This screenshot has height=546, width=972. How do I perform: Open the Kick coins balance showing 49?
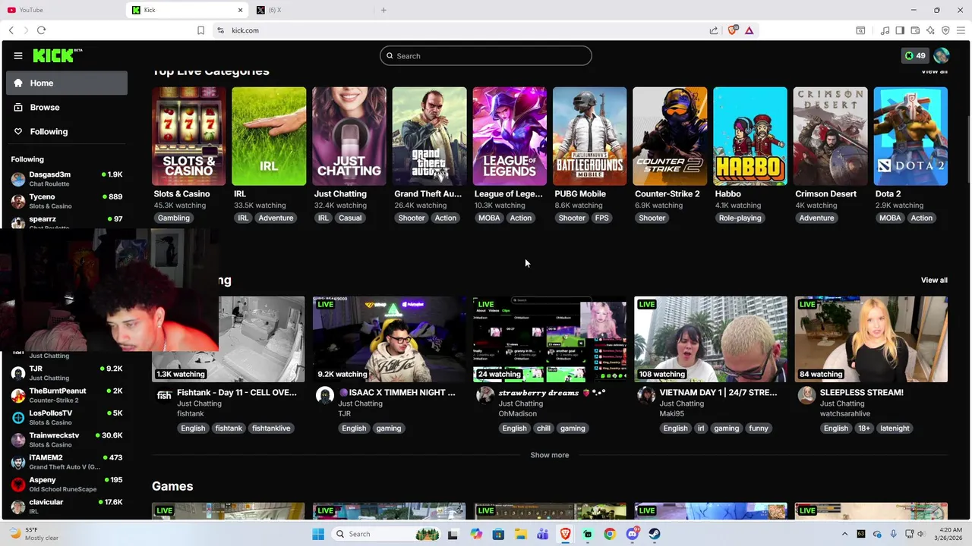(x=914, y=55)
